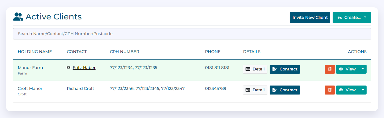Open the Manor Farm View dropdown arrow
This screenshot has width=384, height=118.
[363, 69]
